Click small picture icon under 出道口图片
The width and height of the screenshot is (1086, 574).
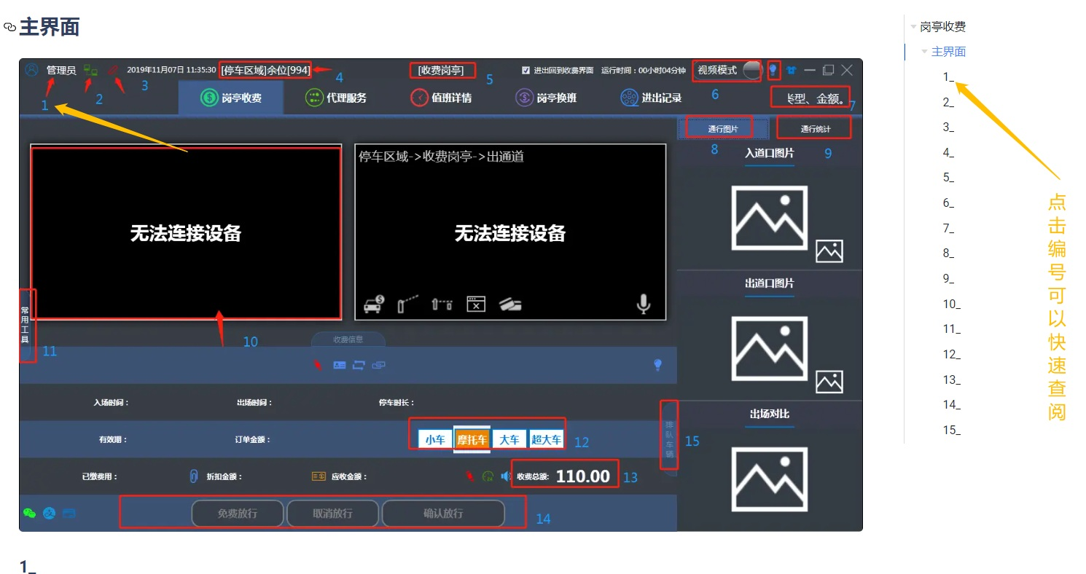click(829, 382)
